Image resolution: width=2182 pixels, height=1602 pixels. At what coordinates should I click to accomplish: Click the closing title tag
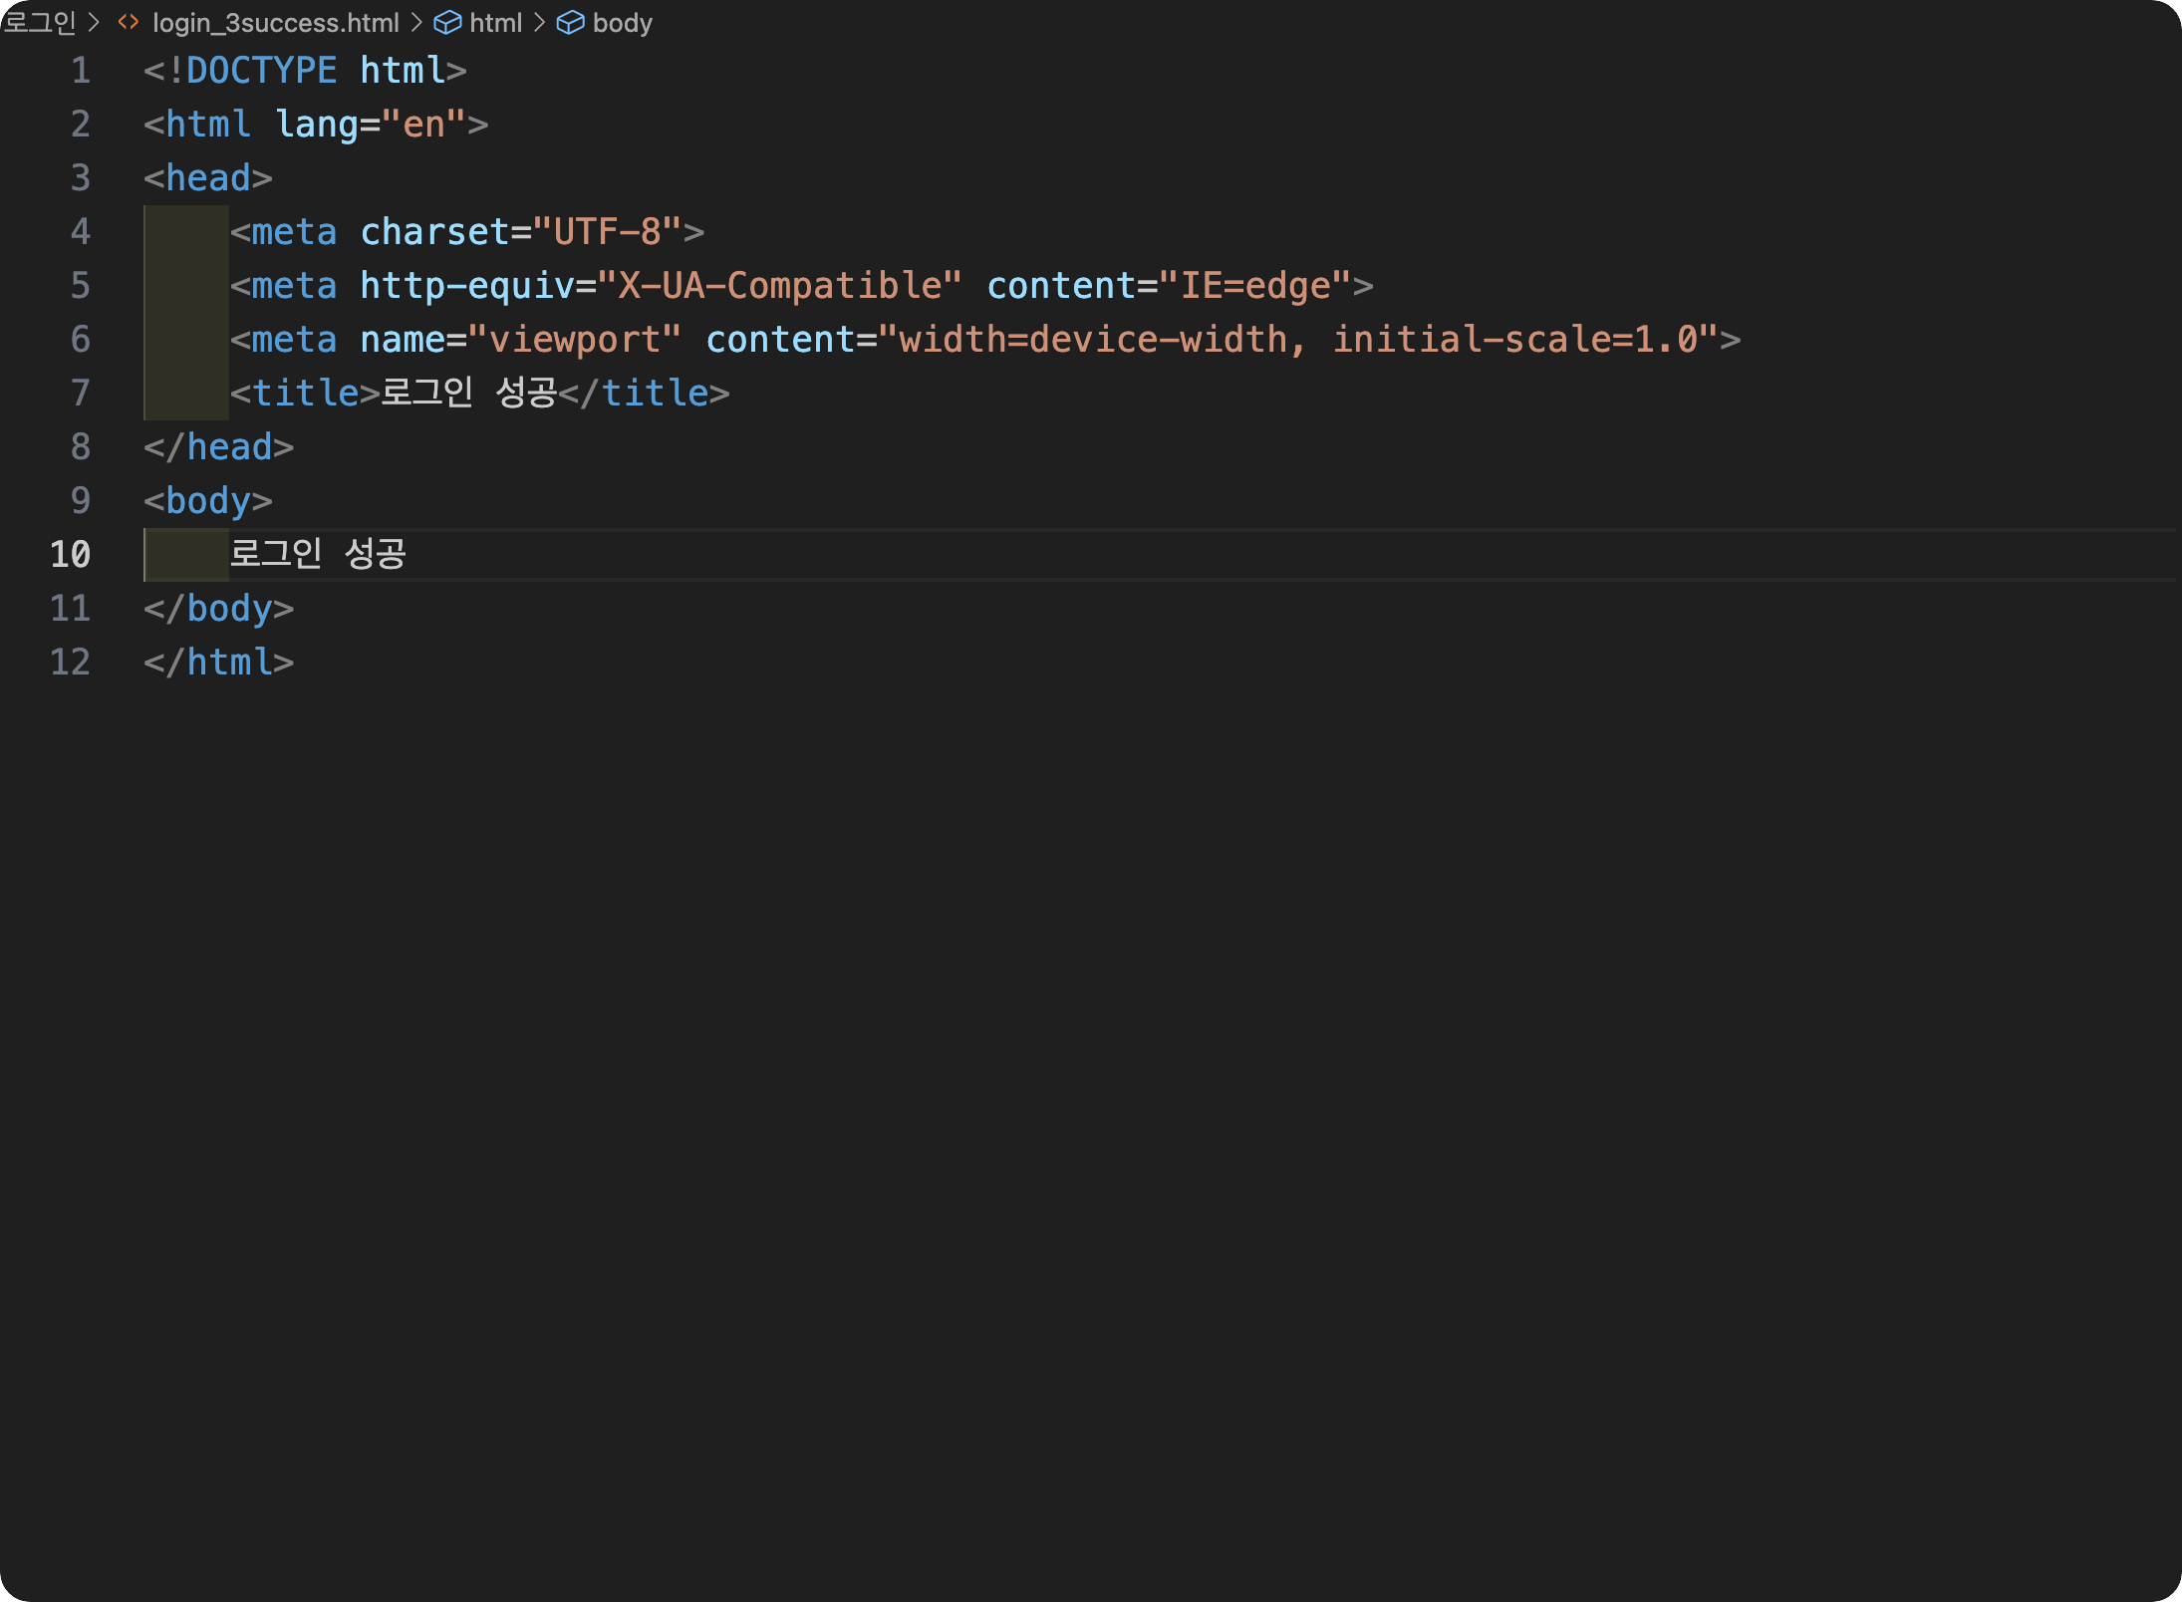point(645,394)
